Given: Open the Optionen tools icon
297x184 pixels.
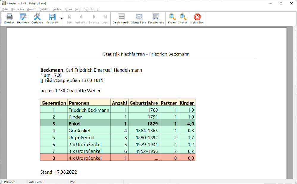Looking at the screenshot, I should (37, 17).
